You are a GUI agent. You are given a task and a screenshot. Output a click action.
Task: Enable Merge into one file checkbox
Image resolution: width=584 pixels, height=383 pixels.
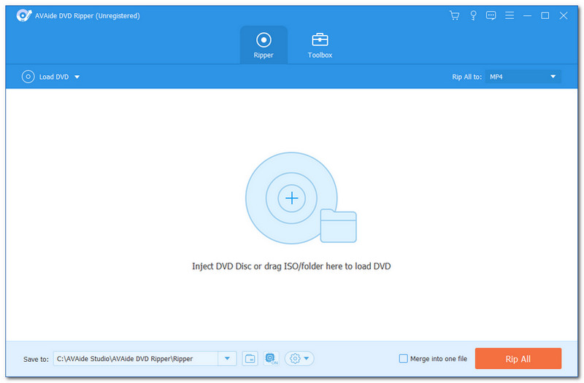(x=403, y=358)
